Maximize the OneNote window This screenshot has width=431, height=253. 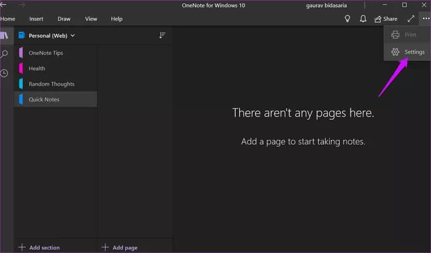point(405,5)
